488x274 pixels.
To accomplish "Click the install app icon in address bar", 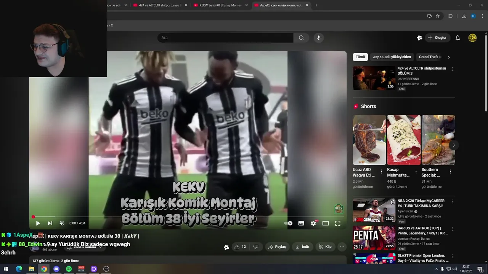I will [x=429, y=16].
